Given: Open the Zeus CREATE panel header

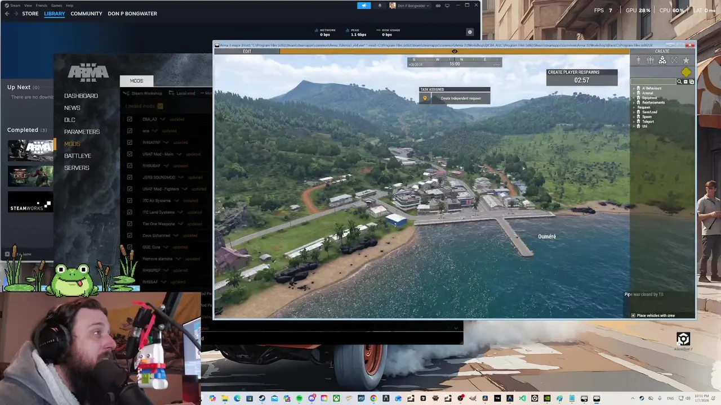Looking at the screenshot, I should (662, 51).
